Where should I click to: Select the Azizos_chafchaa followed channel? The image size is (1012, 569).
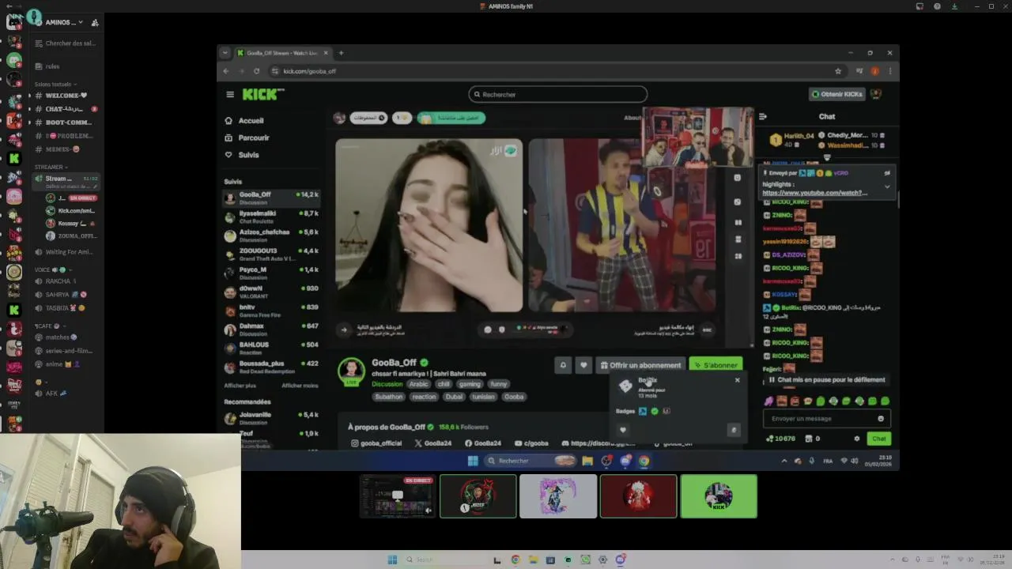[271, 236]
